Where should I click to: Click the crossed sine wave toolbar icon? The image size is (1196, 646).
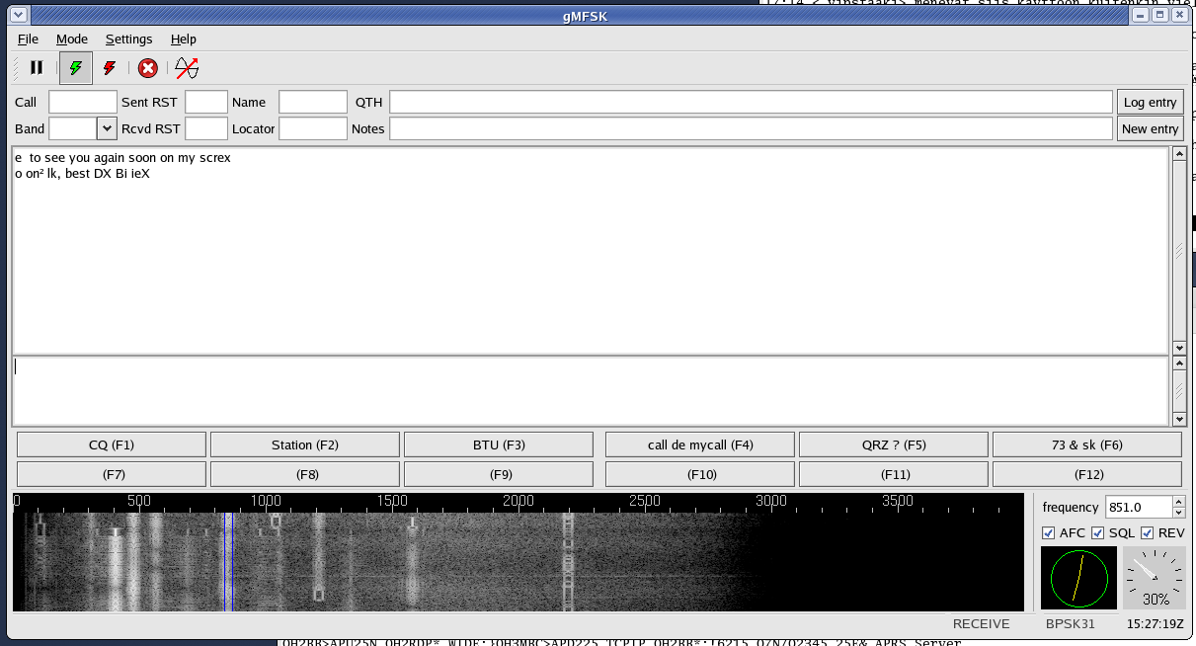click(187, 68)
